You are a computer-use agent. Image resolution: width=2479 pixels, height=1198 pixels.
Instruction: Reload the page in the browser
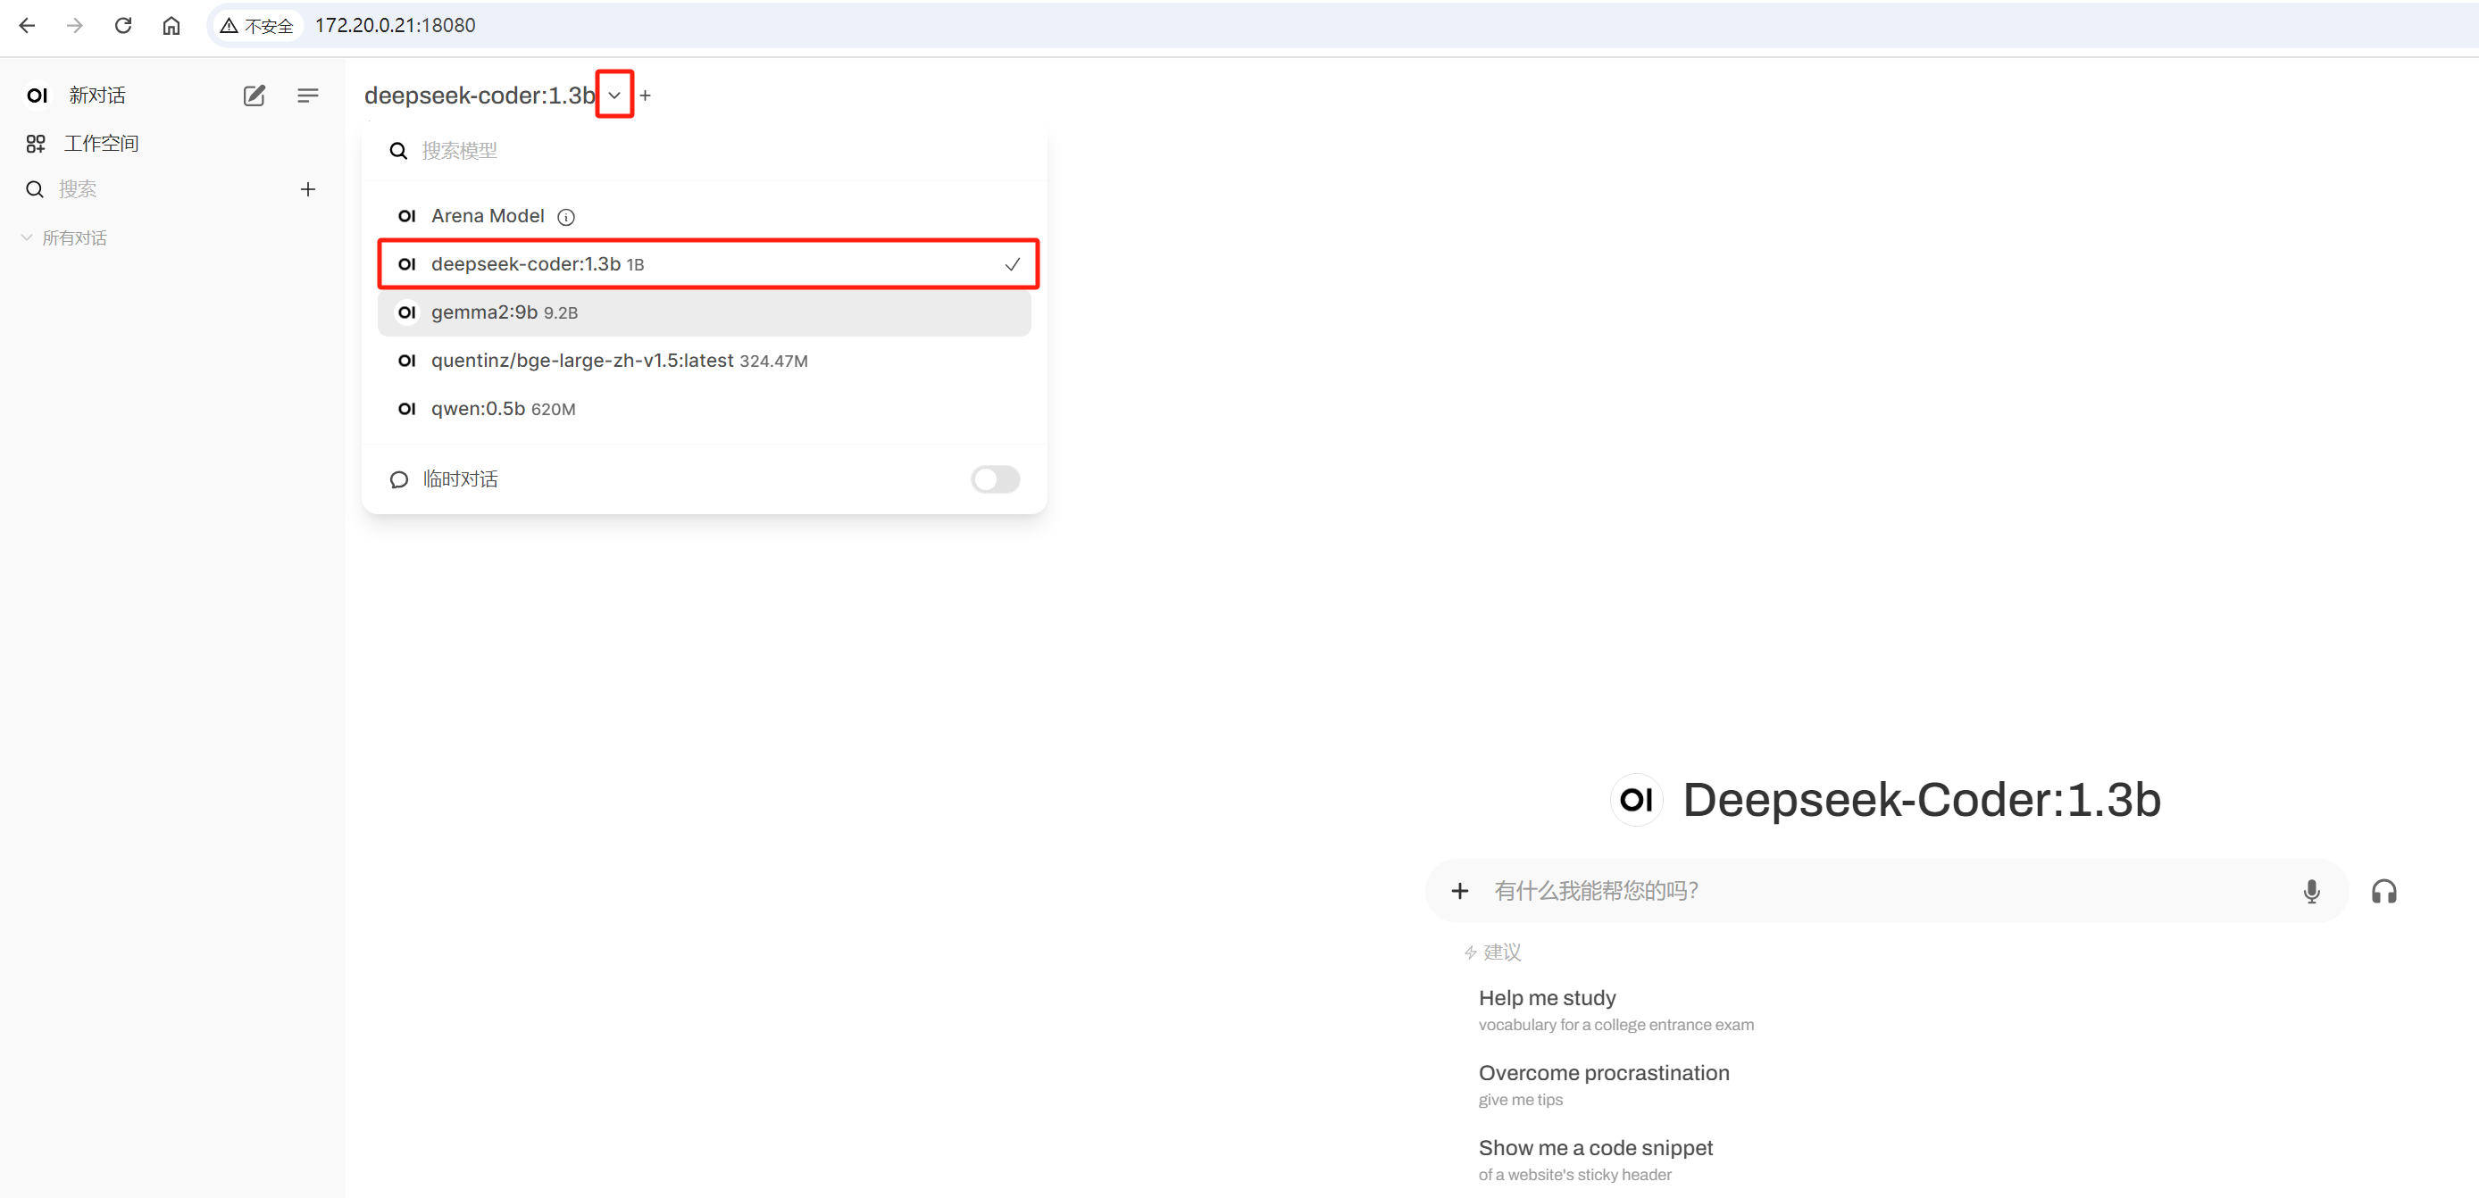[x=123, y=25]
